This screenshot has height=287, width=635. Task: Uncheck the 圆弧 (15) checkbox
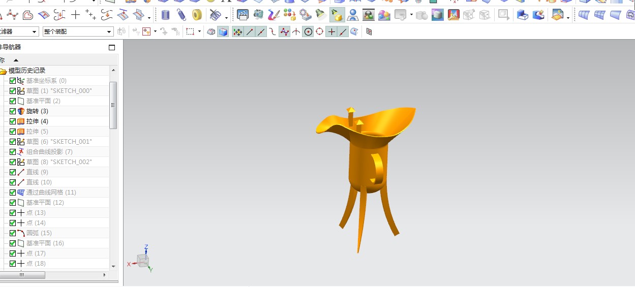13,233
